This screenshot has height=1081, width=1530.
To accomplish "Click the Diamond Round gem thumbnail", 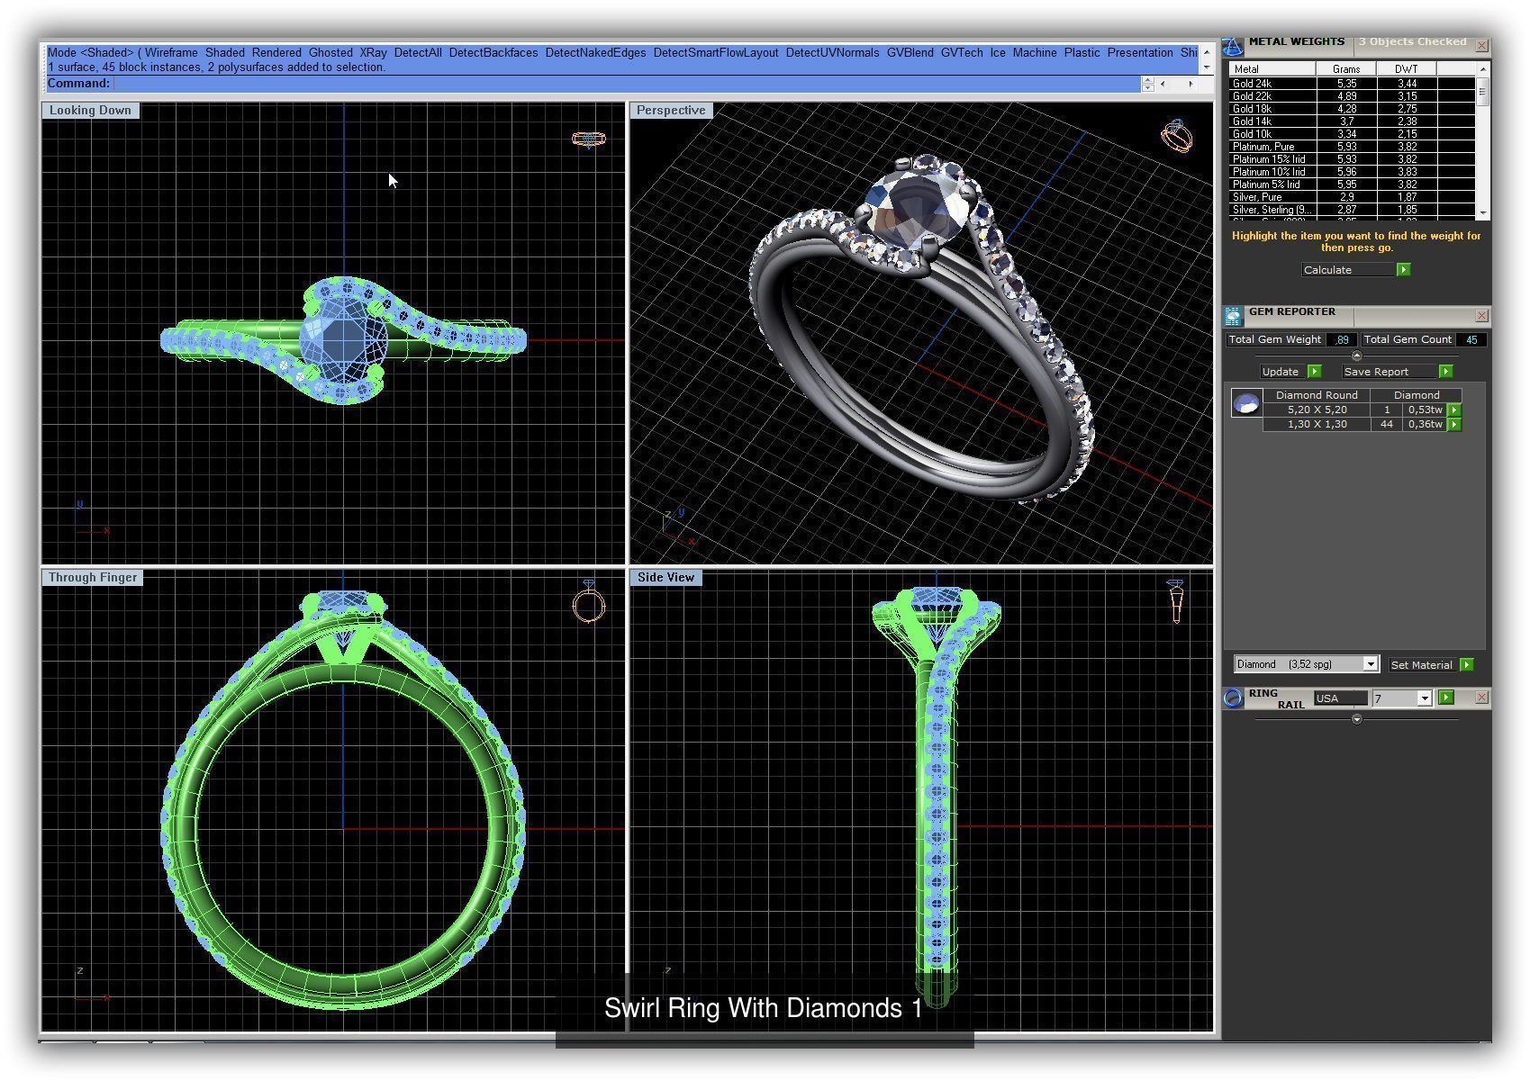I will pos(1246,404).
